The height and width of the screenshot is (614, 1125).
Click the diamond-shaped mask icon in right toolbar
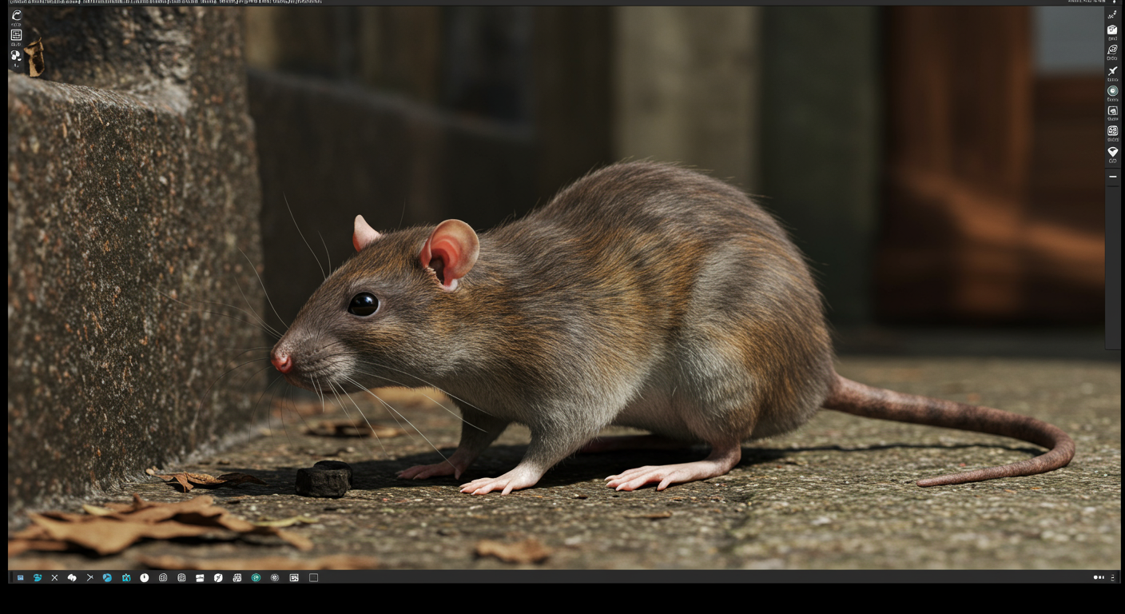pyautogui.click(x=1113, y=151)
